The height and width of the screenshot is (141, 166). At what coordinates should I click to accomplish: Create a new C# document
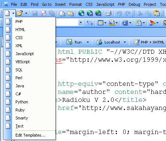(x=29, y=94)
